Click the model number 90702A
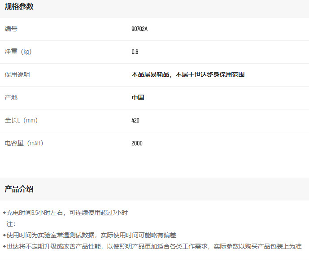 point(139,29)
